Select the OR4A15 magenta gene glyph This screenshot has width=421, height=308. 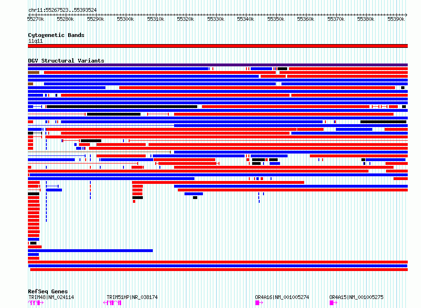333,303
